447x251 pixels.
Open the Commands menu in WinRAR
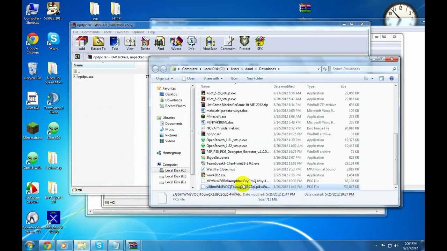91,32
